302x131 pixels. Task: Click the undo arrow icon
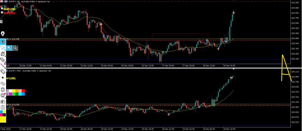pyautogui.click(x=3, y=84)
